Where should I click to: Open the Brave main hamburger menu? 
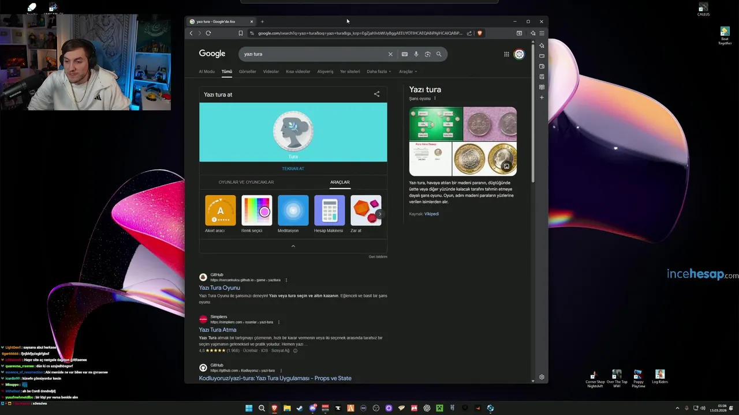click(x=542, y=33)
